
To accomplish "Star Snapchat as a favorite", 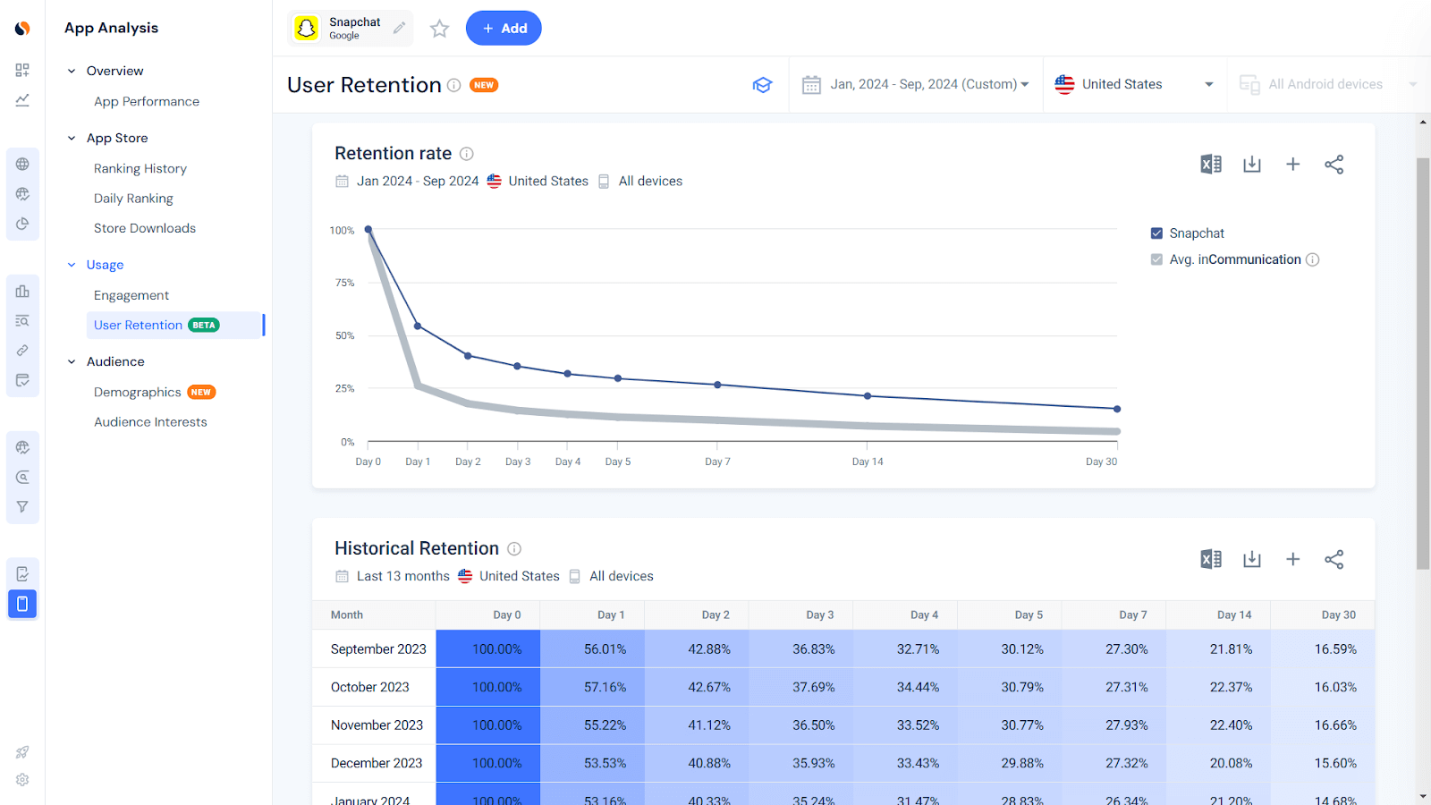I will click(x=439, y=28).
